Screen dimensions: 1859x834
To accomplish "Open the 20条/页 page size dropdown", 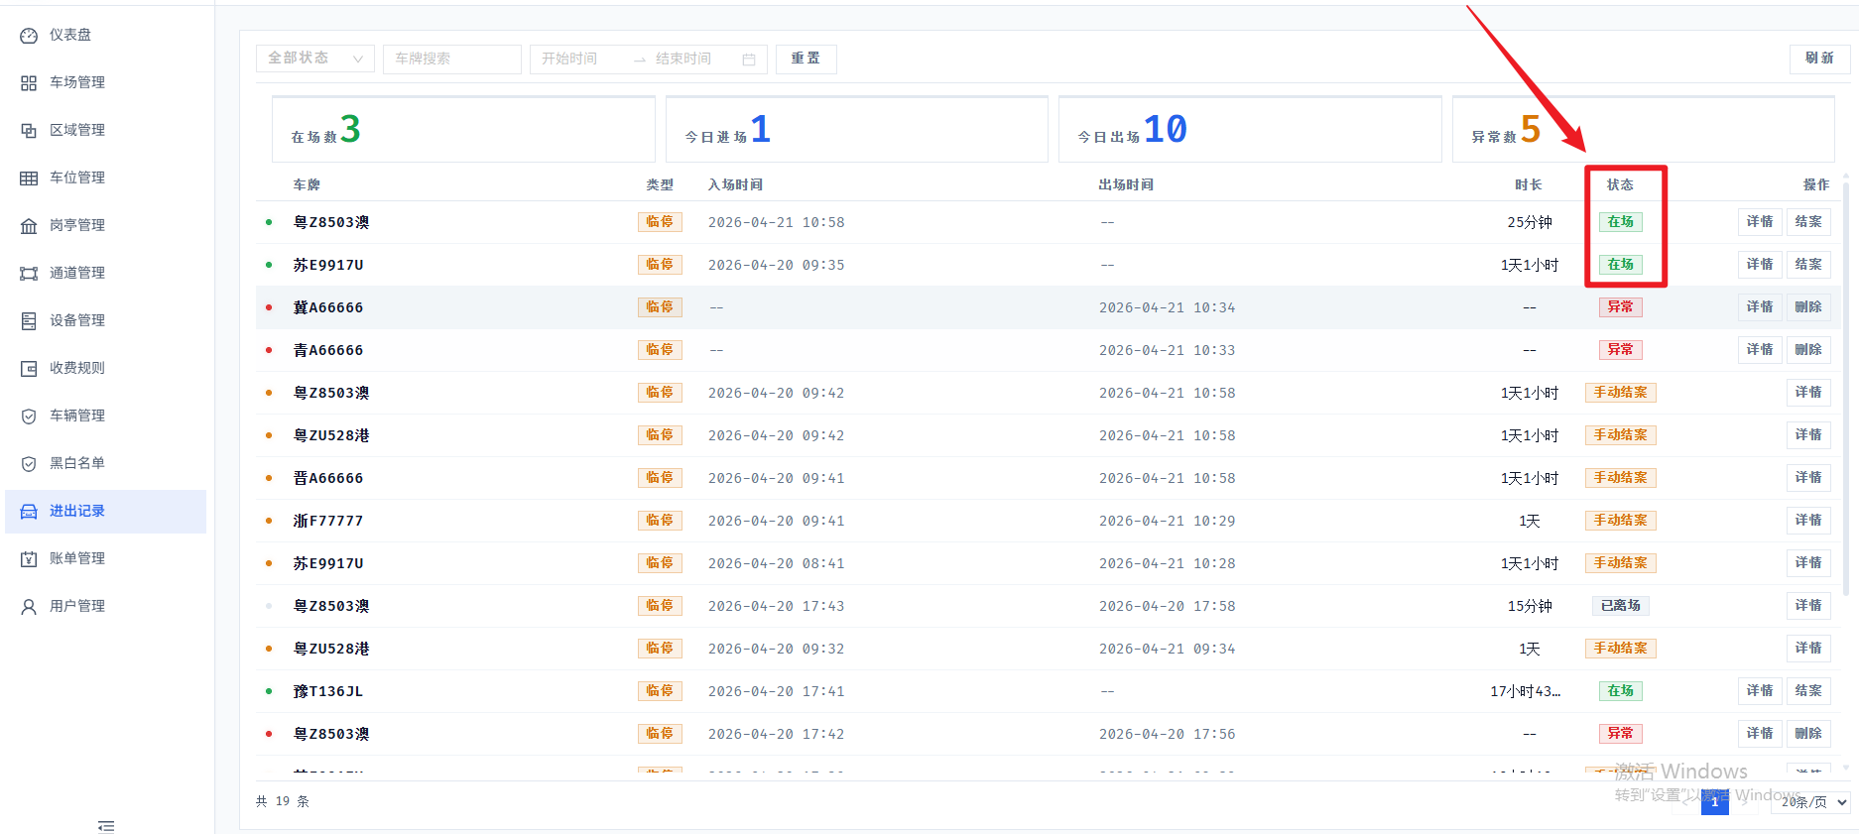I will click(1811, 802).
